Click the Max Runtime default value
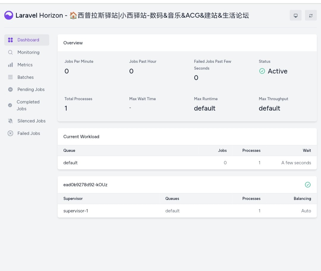Viewport: 321px width, 271px height. pos(204,108)
